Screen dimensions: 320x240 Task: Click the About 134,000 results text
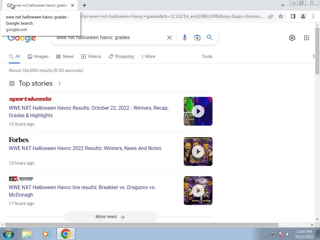46,70
